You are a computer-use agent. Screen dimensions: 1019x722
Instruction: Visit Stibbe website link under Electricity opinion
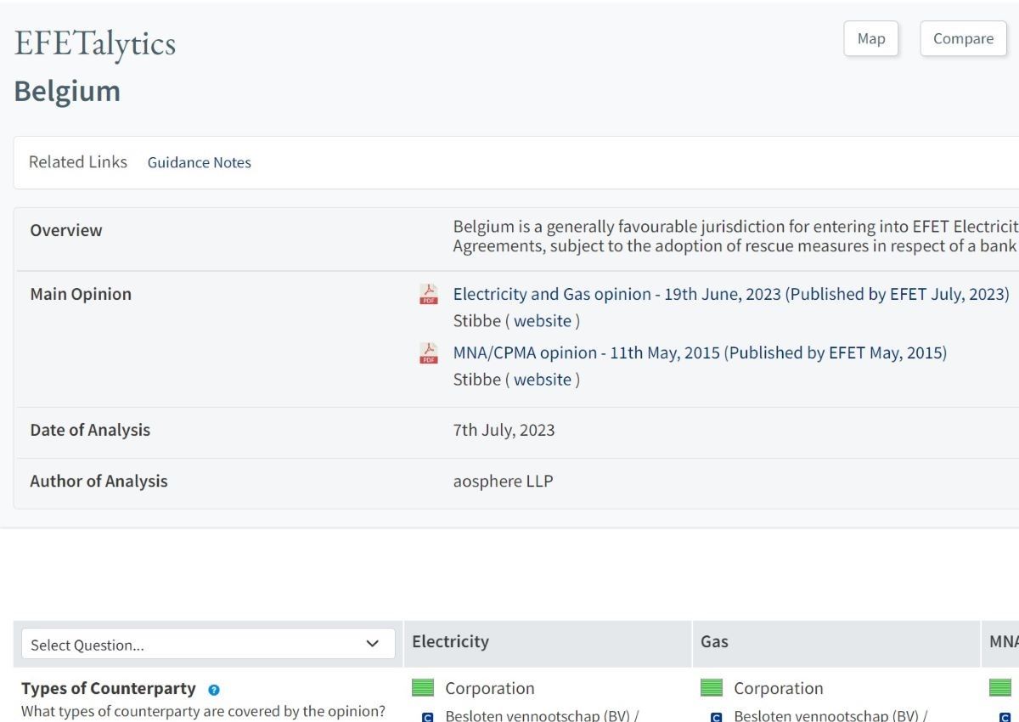click(543, 321)
